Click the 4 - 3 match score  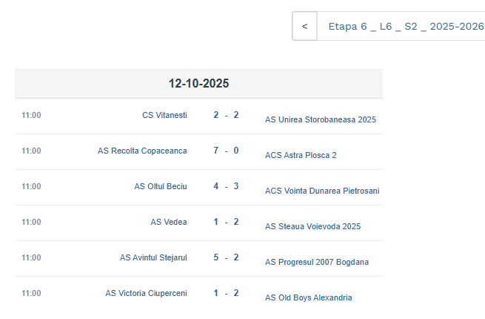point(226,186)
